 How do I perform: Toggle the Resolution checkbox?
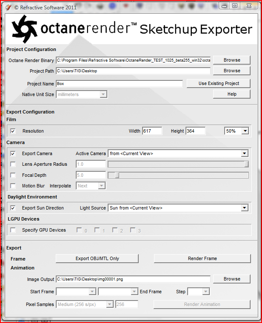(13, 131)
